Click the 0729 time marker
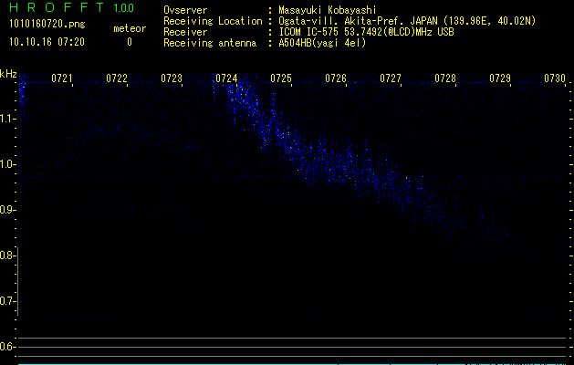The height and width of the screenshot is (365, 574). pyautogui.click(x=500, y=78)
